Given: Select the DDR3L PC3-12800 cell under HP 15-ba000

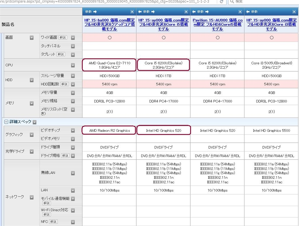Looking at the screenshot, I should pos(109,101).
